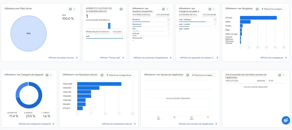Click the 1920x1080 resolution bar
292x130 pixels.
pos(99,84)
